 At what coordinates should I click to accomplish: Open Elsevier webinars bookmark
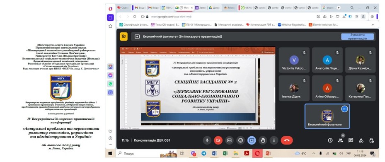click(324, 24)
